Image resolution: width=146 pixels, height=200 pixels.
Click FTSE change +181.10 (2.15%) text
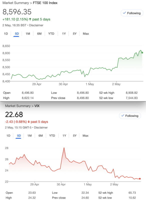pyautogui.click(x=15, y=19)
